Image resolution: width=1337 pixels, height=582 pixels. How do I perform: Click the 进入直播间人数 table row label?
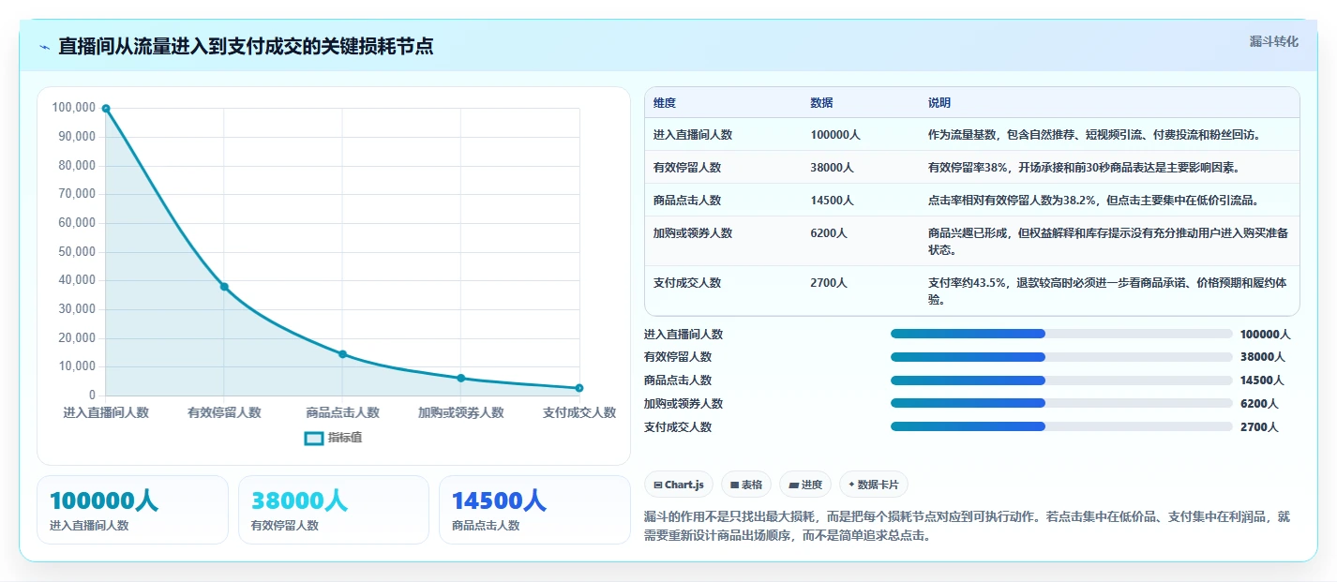(x=693, y=135)
